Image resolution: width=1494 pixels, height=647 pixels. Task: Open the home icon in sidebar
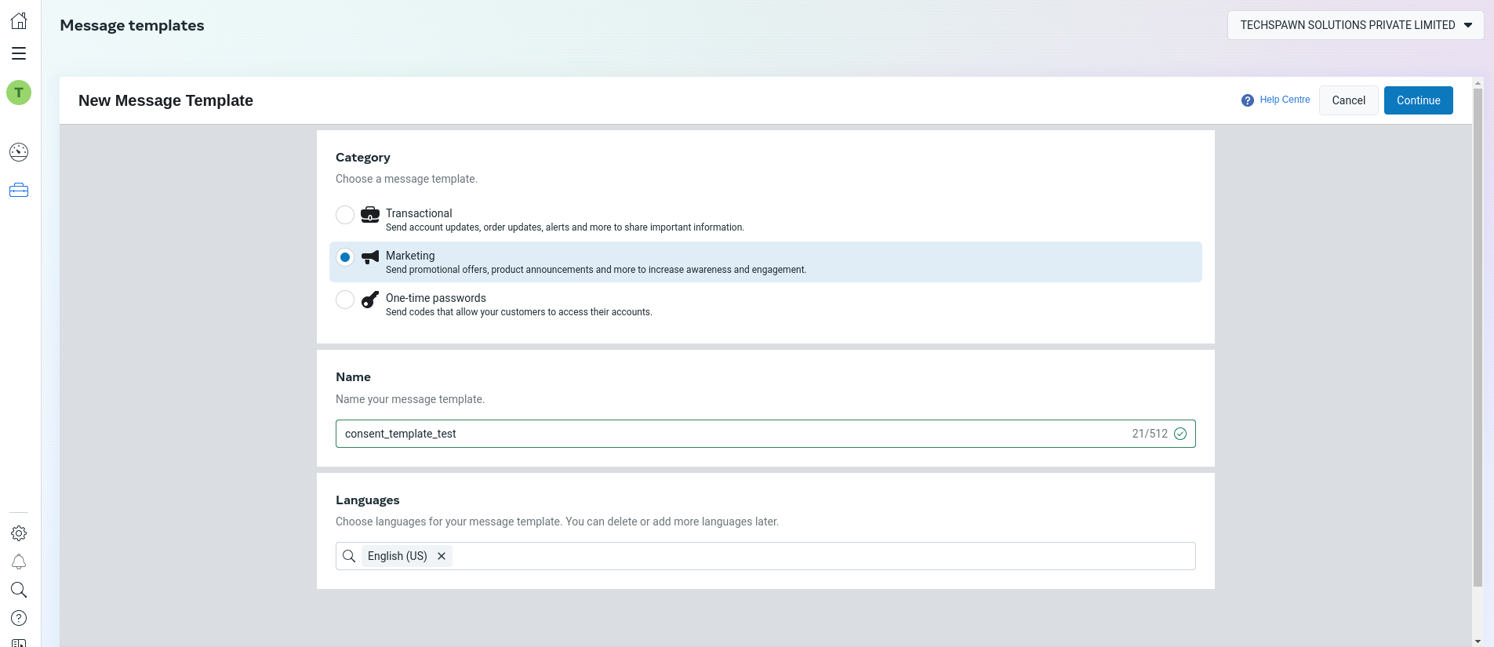pyautogui.click(x=19, y=21)
